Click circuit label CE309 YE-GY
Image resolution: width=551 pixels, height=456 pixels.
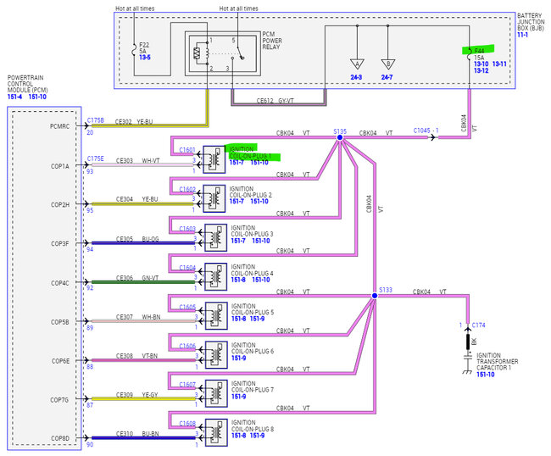pyautogui.click(x=137, y=395)
